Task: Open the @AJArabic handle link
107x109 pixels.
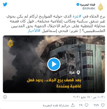Action: pos(89,8)
